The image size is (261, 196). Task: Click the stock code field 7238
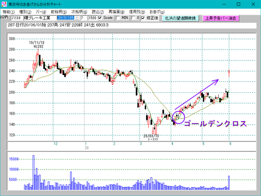point(17,18)
